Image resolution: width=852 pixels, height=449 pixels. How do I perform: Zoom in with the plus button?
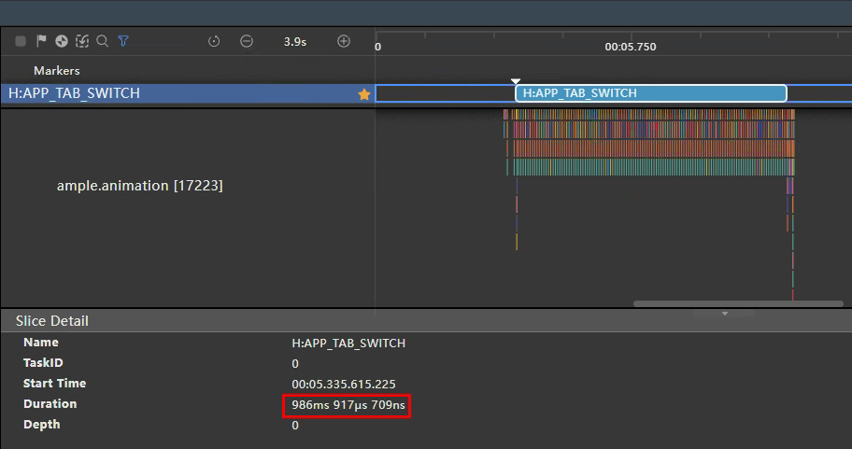pos(344,41)
